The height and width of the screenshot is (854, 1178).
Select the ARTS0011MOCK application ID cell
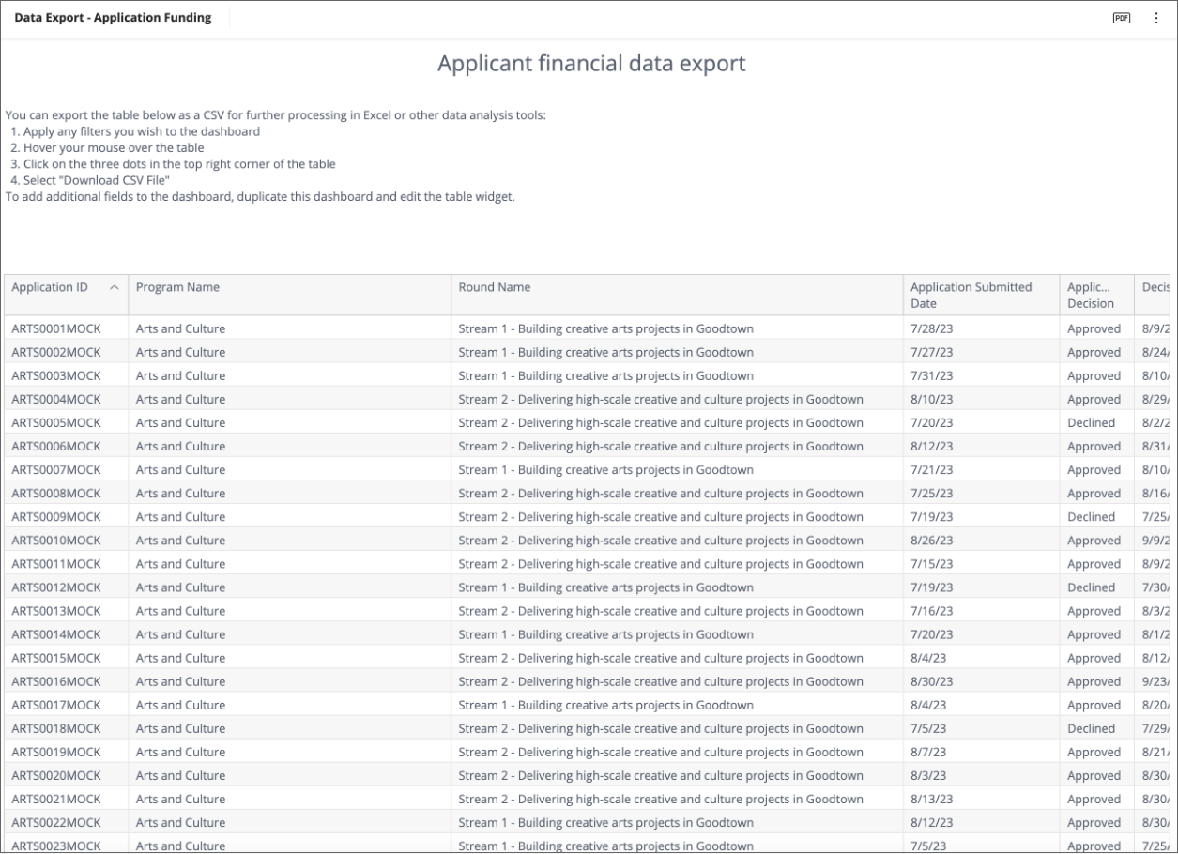(x=66, y=564)
